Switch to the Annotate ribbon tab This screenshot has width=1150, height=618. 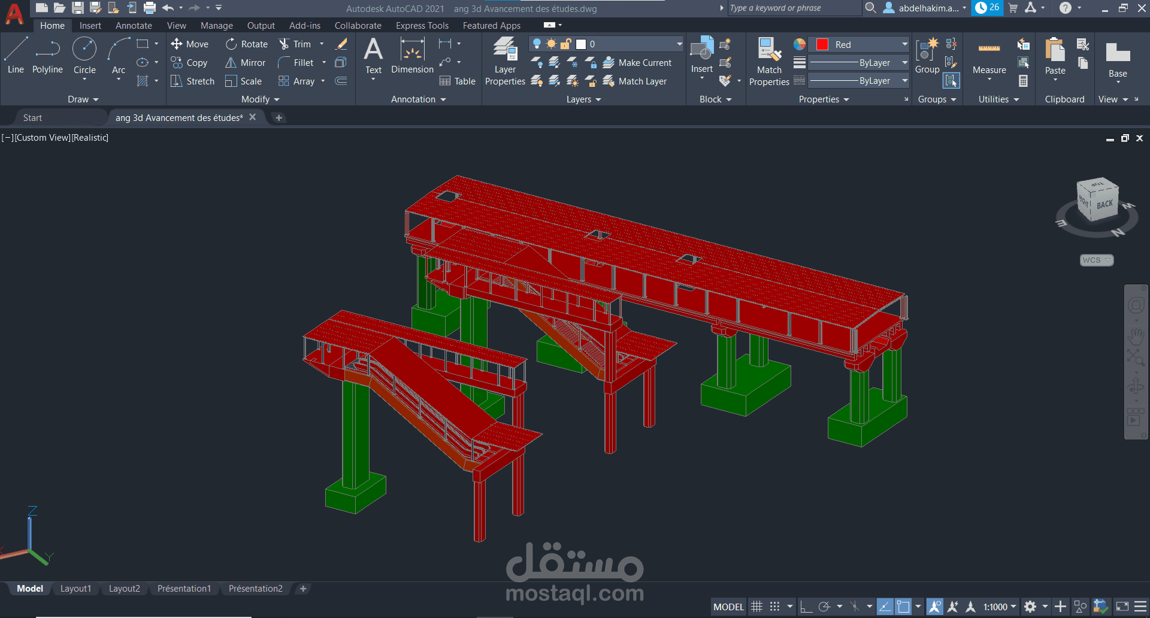click(134, 25)
